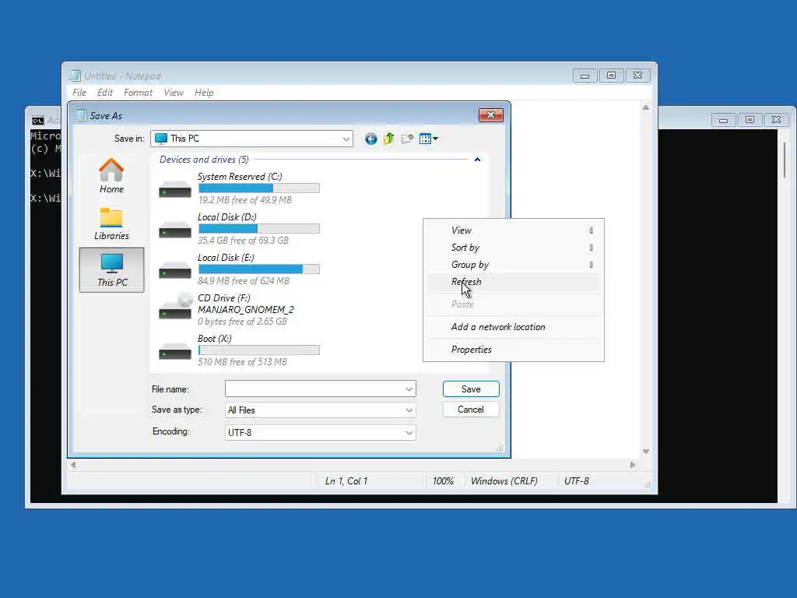Image resolution: width=797 pixels, height=598 pixels.
Task: Click the 100% zoom status entry
Action: (443, 481)
